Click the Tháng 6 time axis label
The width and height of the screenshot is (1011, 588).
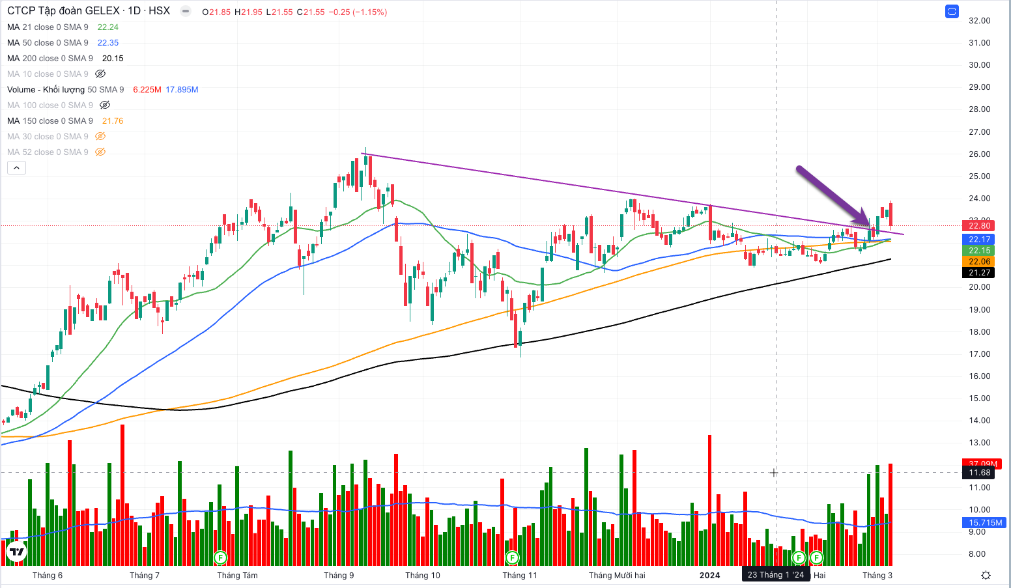point(48,575)
